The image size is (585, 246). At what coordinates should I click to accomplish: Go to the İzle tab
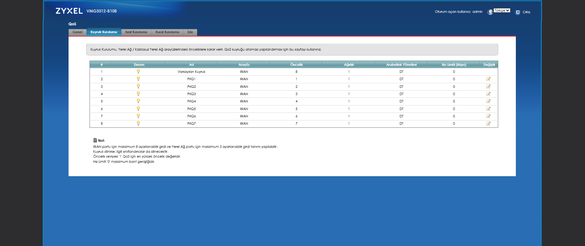click(x=190, y=32)
